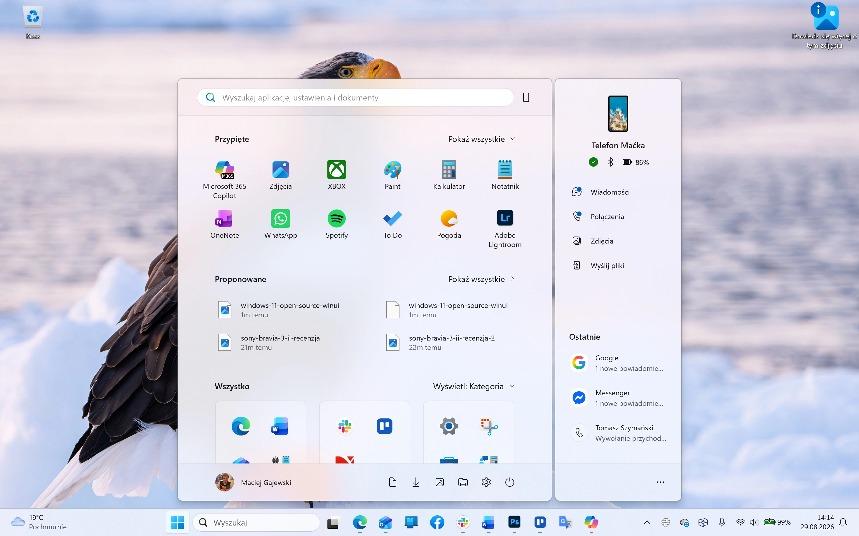
Task: Switch to Photoshop on the taskbar
Action: pyautogui.click(x=514, y=522)
